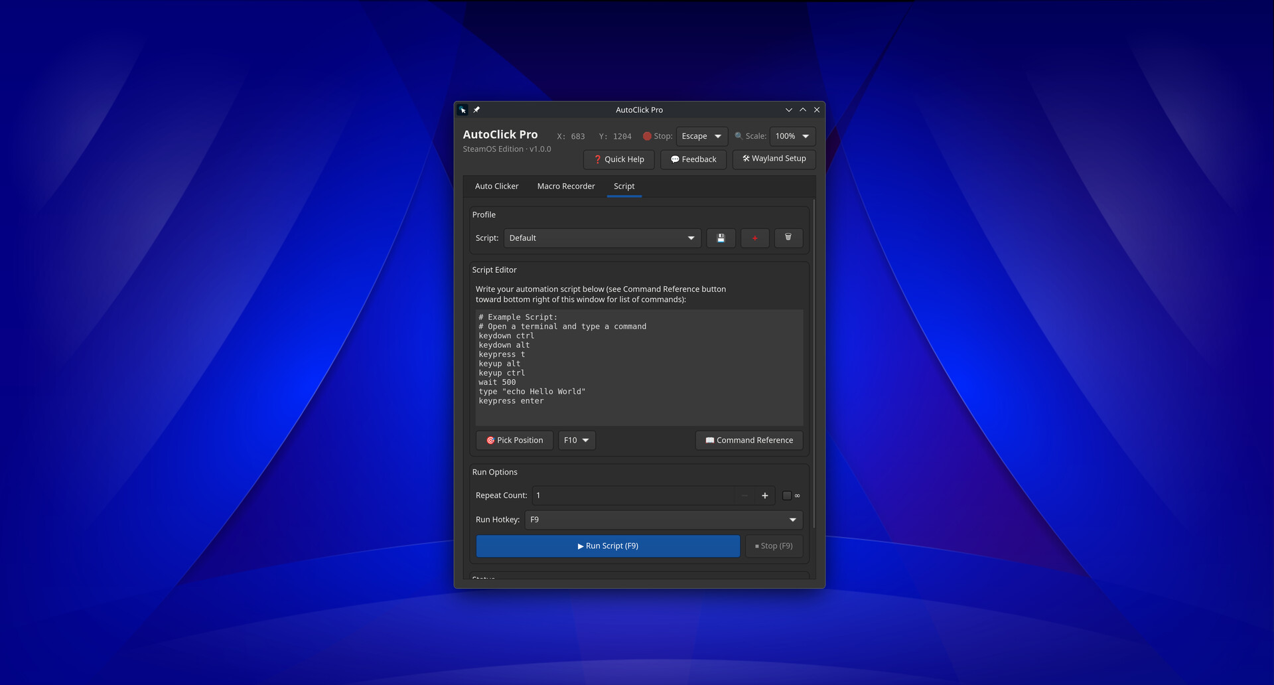Viewport: 1274px width, 685px height.
Task: Click the 'wait 500' line in script
Action: (x=497, y=382)
